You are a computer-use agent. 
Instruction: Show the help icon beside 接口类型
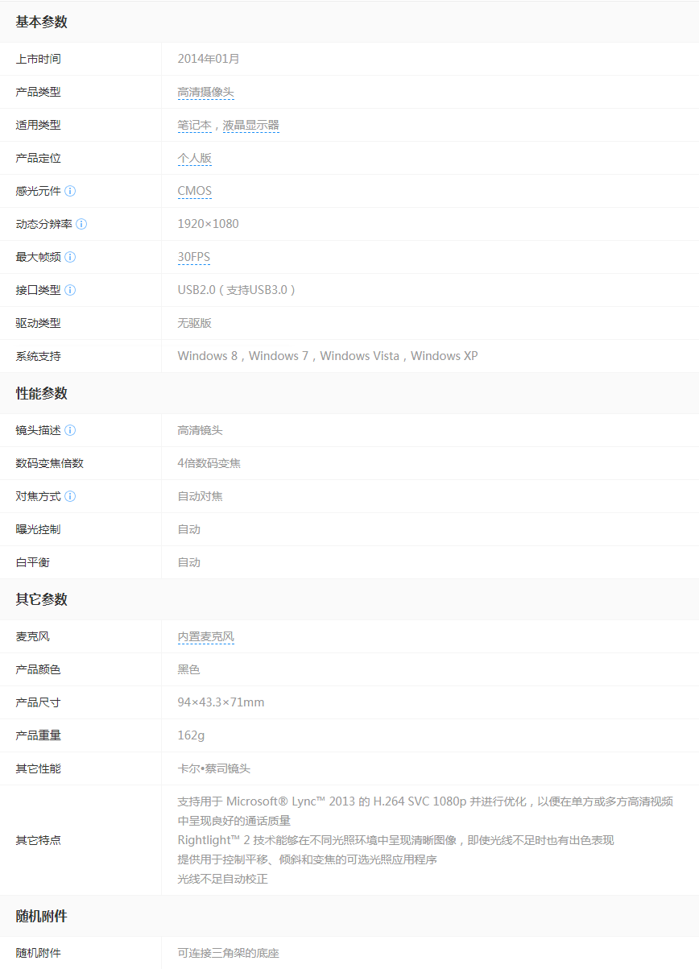(70, 290)
